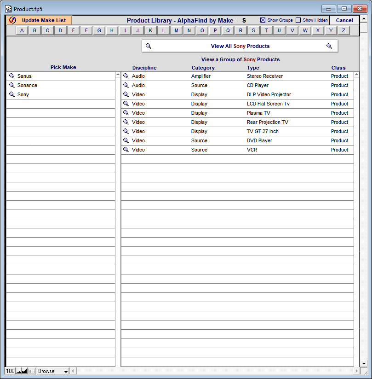Click the Sanus make name
Screen dimensions: 372x379
tap(24, 76)
